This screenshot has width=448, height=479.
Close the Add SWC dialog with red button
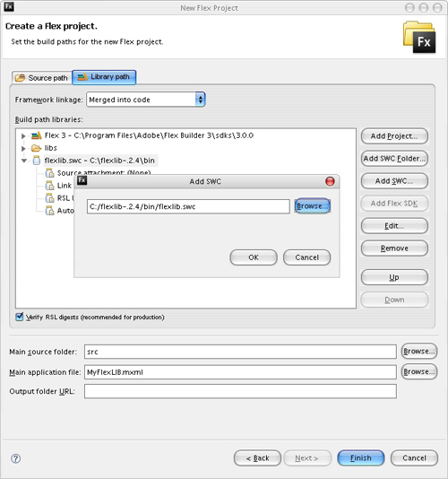click(x=330, y=181)
